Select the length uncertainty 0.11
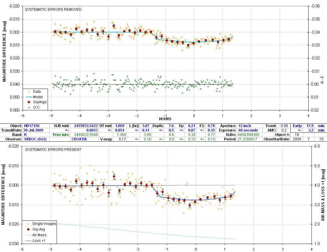The image size is (327, 252). click(146, 130)
